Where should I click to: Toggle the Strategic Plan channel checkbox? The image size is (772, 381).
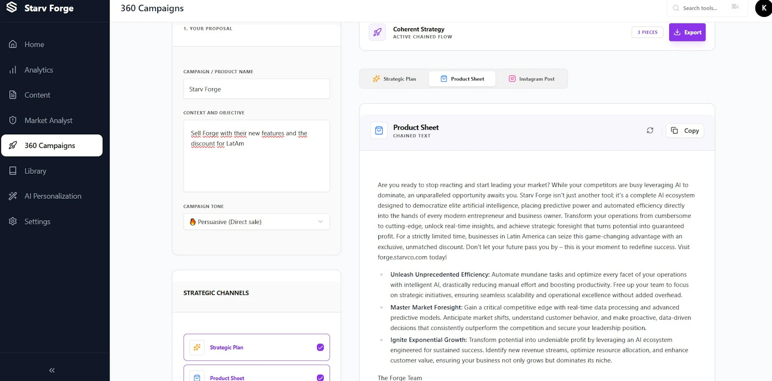[320, 347]
